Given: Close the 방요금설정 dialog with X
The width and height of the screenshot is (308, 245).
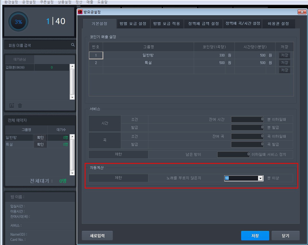Looking at the screenshot, I should tap(301, 12).
